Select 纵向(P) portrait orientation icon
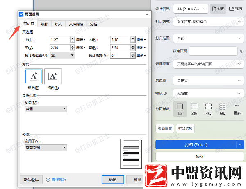 click(34, 76)
